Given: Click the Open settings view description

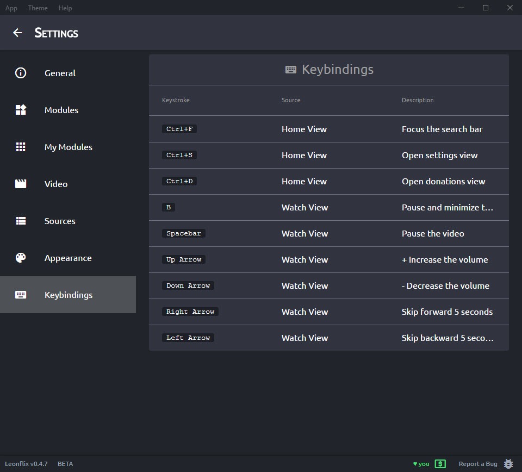Looking at the screenshot, I should [439, 155].
